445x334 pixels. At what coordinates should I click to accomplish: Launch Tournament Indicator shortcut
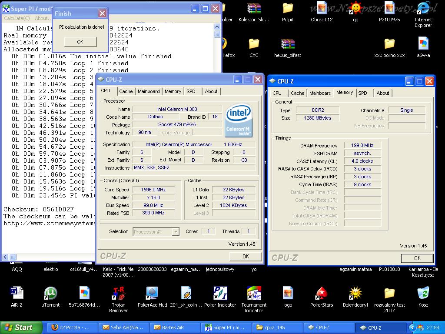click(254, 293)
